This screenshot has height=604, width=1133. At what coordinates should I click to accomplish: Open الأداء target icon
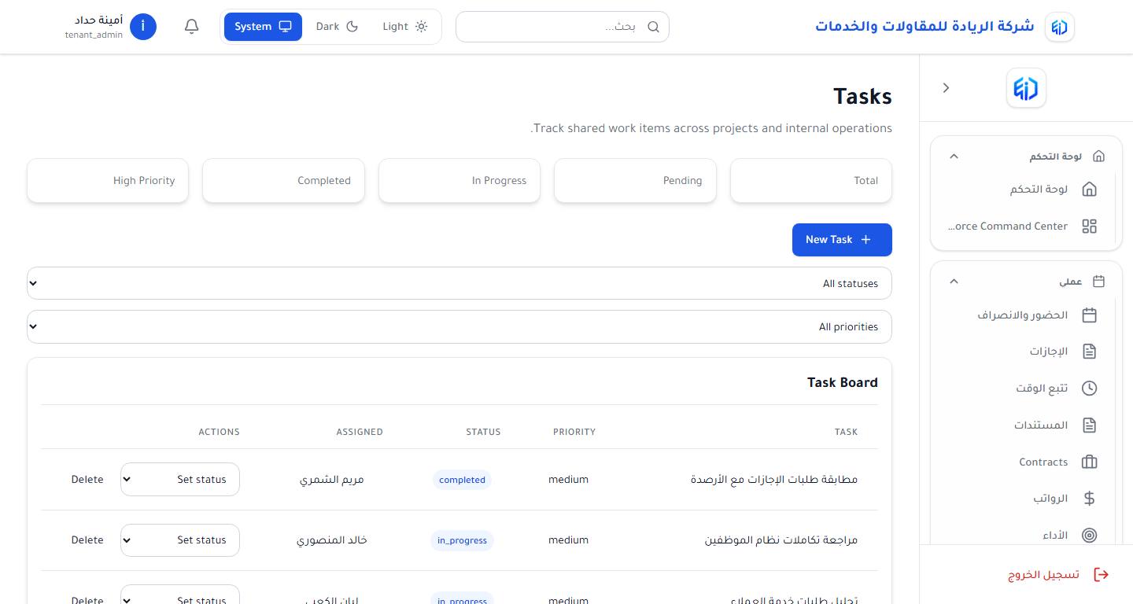(1089, 536)
